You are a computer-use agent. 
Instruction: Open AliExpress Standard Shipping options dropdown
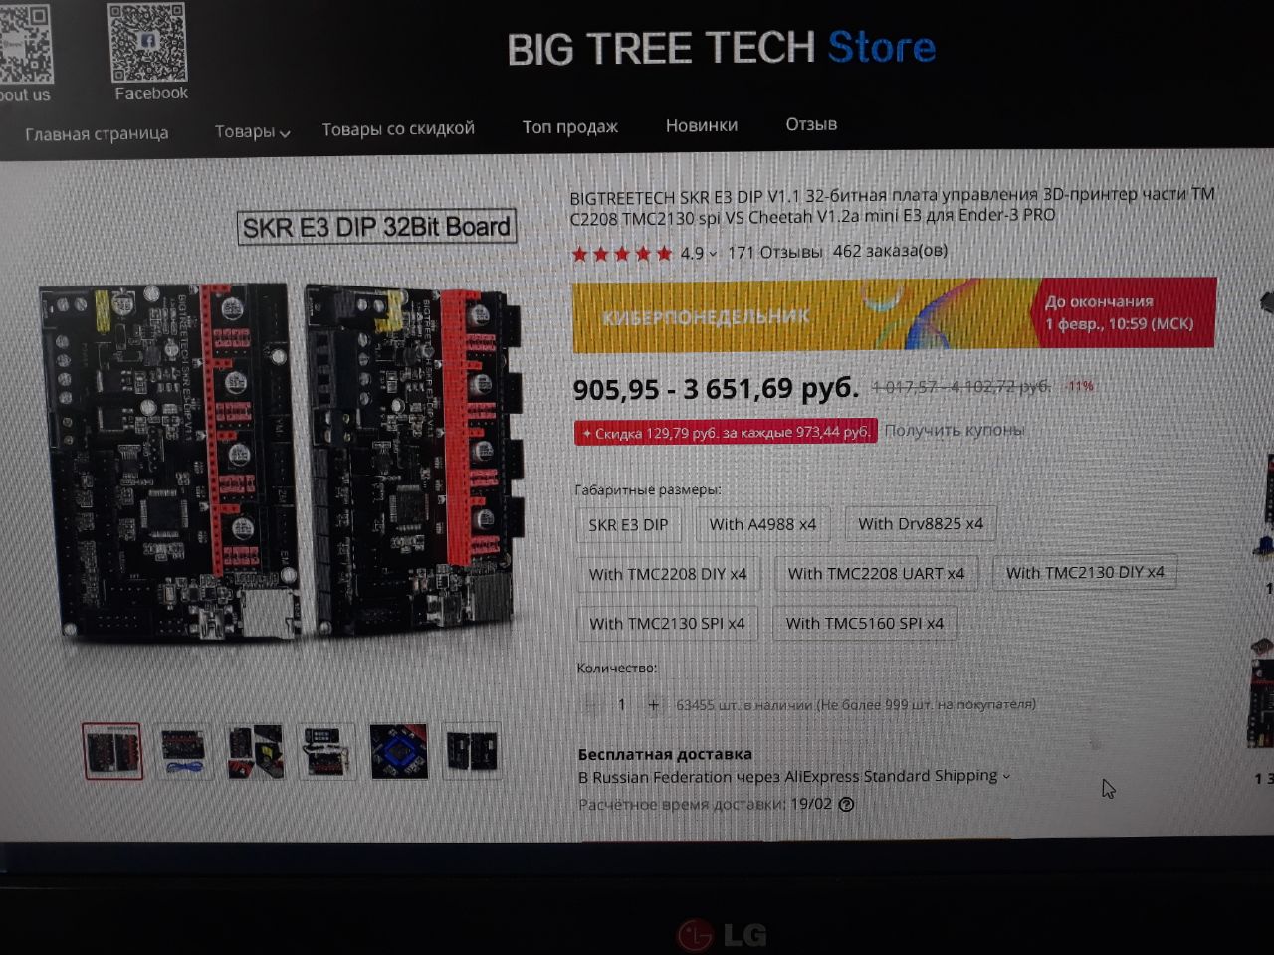tap(1006, 776)
